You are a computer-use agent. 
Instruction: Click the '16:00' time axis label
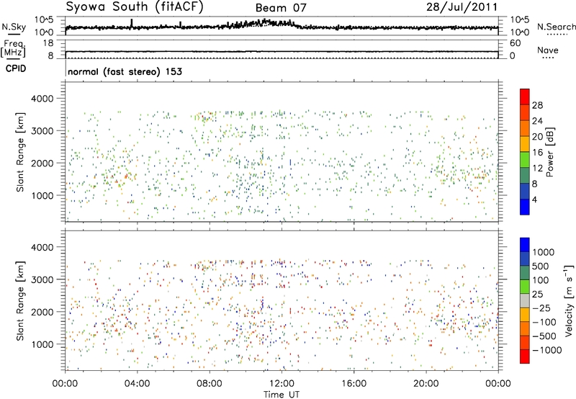click(x=354, y=384)
